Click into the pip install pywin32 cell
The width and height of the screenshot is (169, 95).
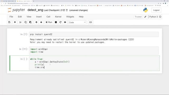click(x=94, y=34)
